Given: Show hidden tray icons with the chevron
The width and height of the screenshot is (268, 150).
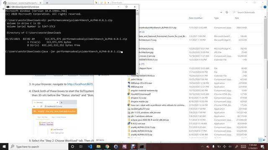Looking at the screenshot, I should [x=202, y=146].
